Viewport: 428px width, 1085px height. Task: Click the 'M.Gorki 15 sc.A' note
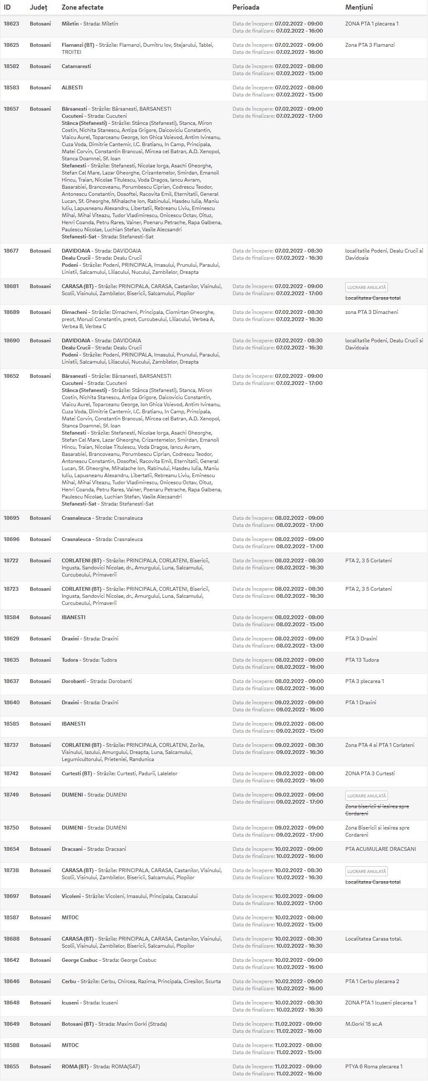[364, 1024]
